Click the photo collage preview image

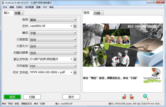click(123, 45)
